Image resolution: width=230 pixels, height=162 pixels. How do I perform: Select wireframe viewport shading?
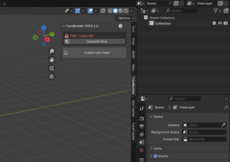point(110,11)
